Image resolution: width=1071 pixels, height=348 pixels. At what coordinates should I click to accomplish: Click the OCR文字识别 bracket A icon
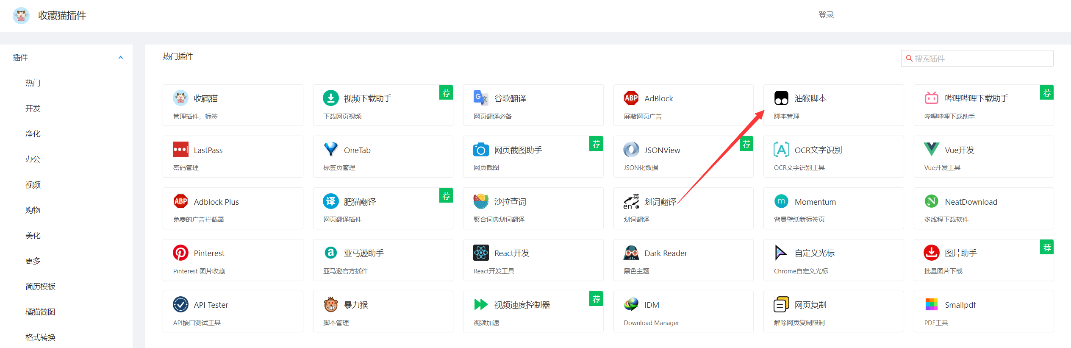[x=781, y=150]
